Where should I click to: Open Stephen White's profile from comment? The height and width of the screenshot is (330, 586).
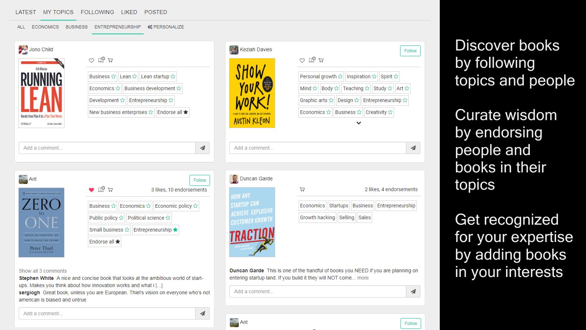pos(36,278)
